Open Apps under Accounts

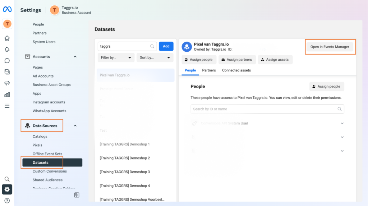pyautogui.click(x=37, y=93)
